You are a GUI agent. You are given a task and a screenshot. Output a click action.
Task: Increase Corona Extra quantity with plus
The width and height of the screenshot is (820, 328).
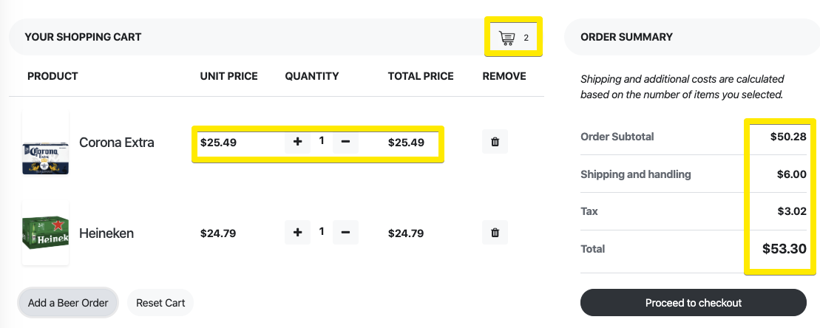pos(297,141)
